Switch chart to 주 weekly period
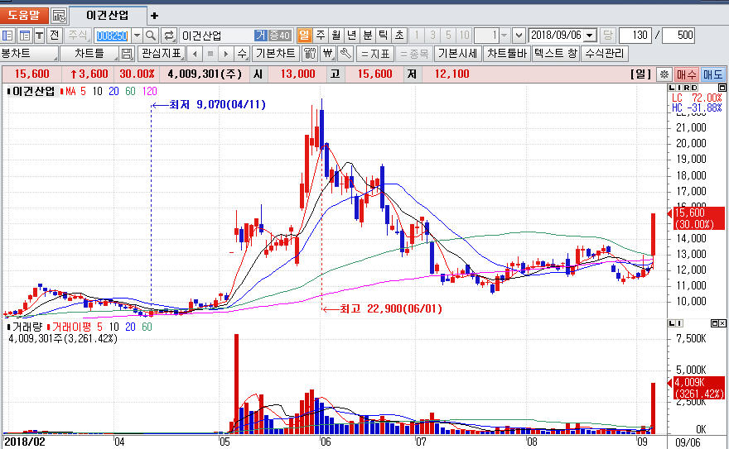The width and height of the screenshot is (729, 449). pyautogui.click(x=320, y=36)
